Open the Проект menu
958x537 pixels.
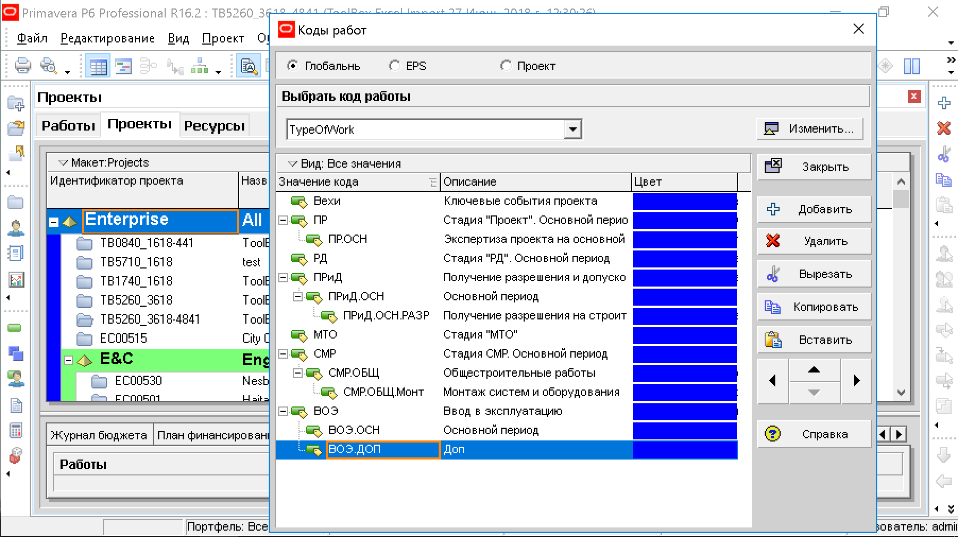pyautogui.click(x=223, y=38)
